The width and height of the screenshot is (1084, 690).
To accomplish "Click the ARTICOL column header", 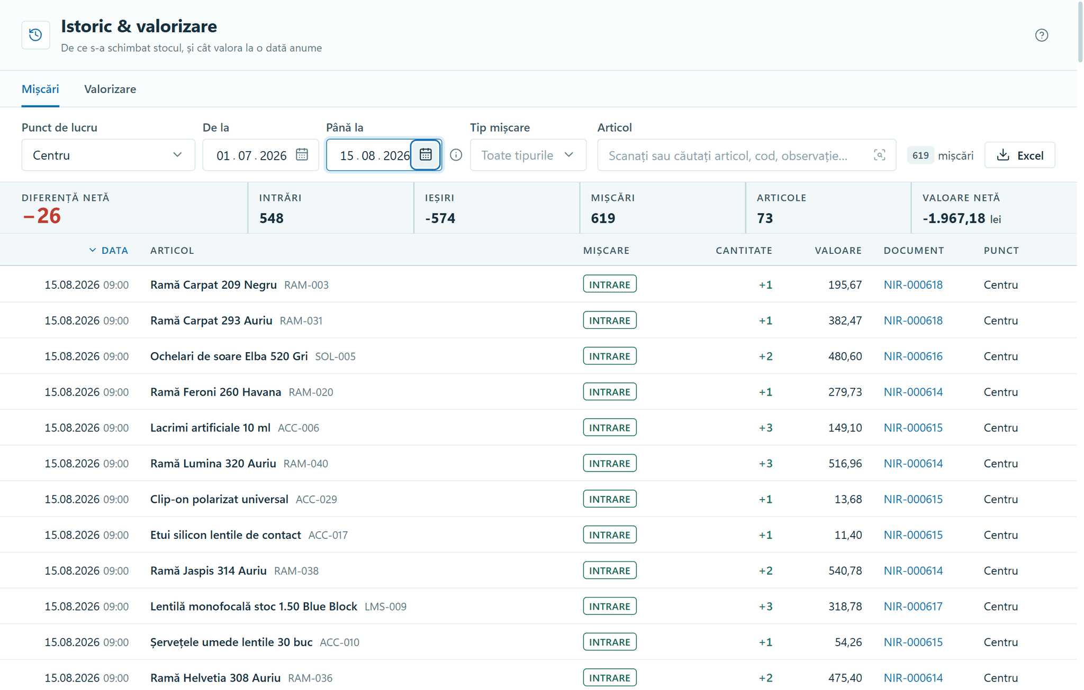I will click(172, 250).
